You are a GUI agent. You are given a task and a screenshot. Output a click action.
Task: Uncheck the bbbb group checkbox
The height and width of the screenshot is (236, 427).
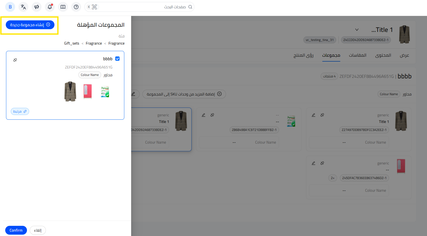pyautogui.click(x=117, y=59)
